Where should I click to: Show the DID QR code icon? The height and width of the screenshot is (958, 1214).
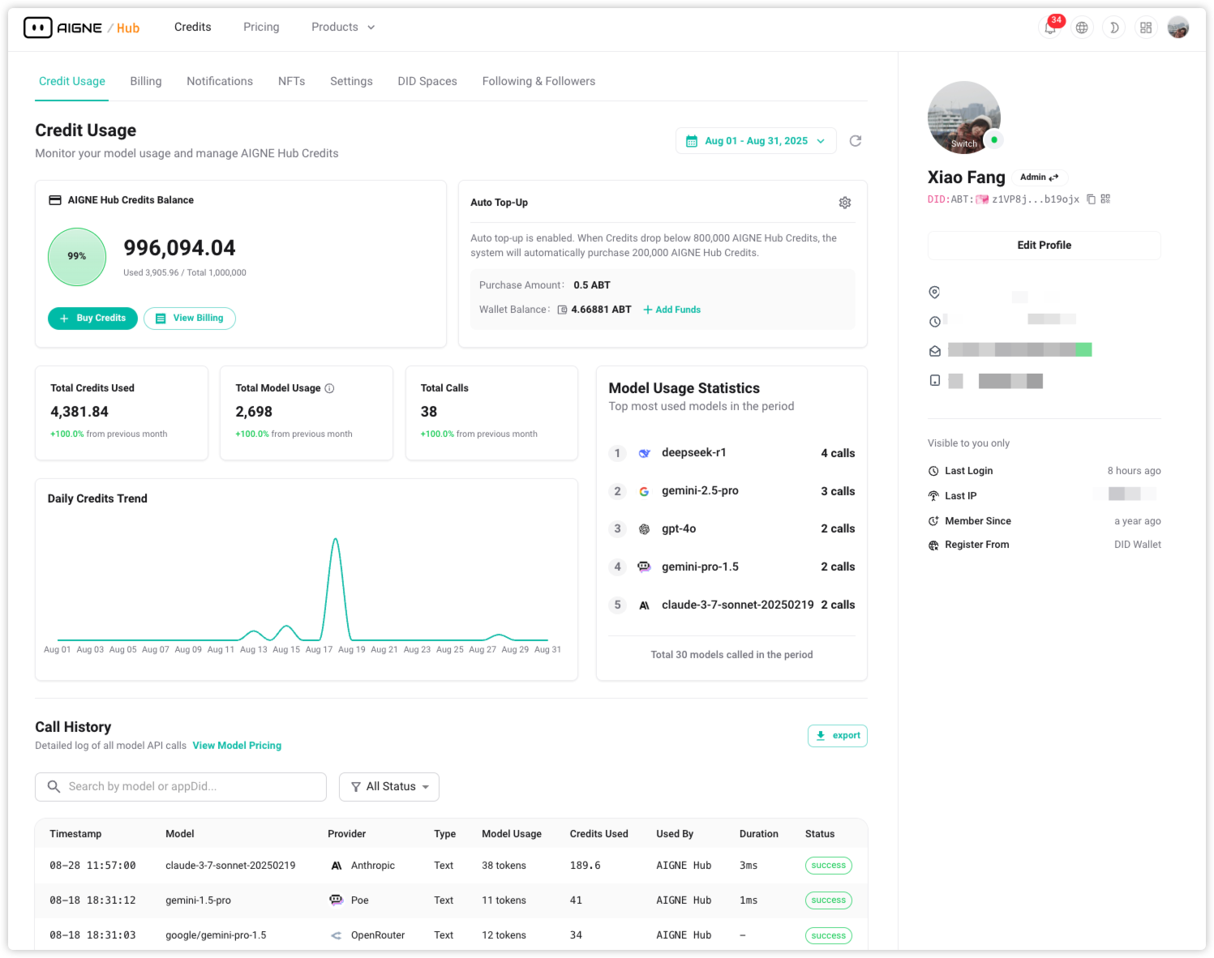1105,199
